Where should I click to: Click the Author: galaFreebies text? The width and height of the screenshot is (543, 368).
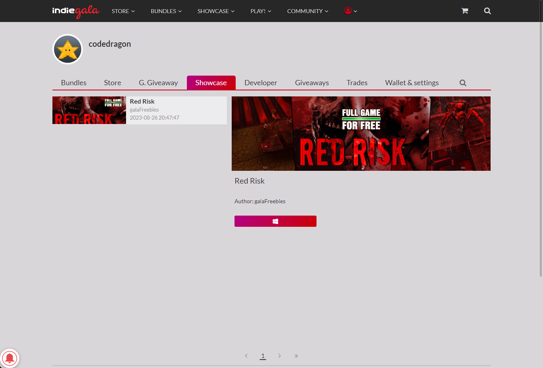pyautogui.click(x=260, y=201)
